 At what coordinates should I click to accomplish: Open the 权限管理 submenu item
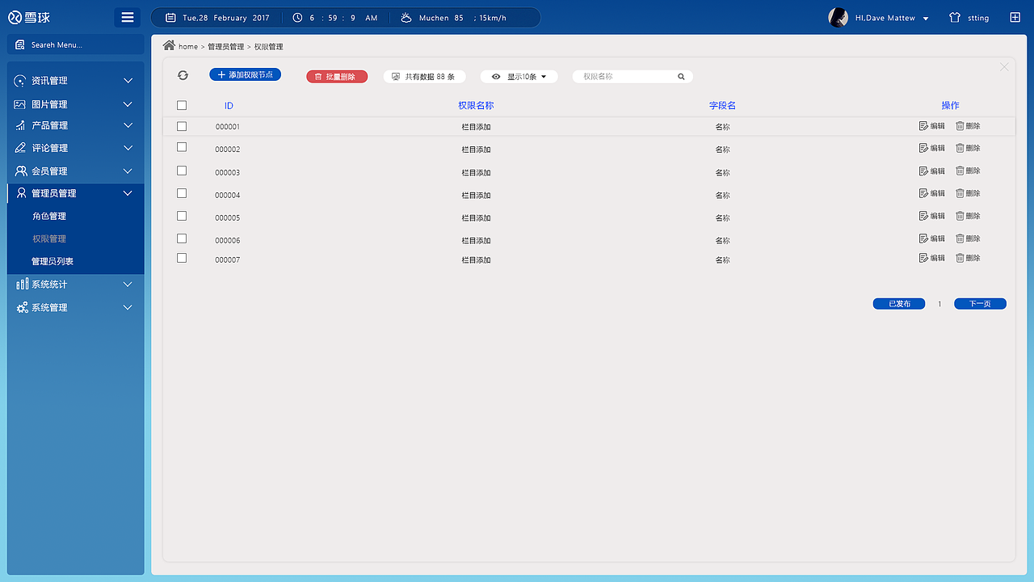point(49,239)
